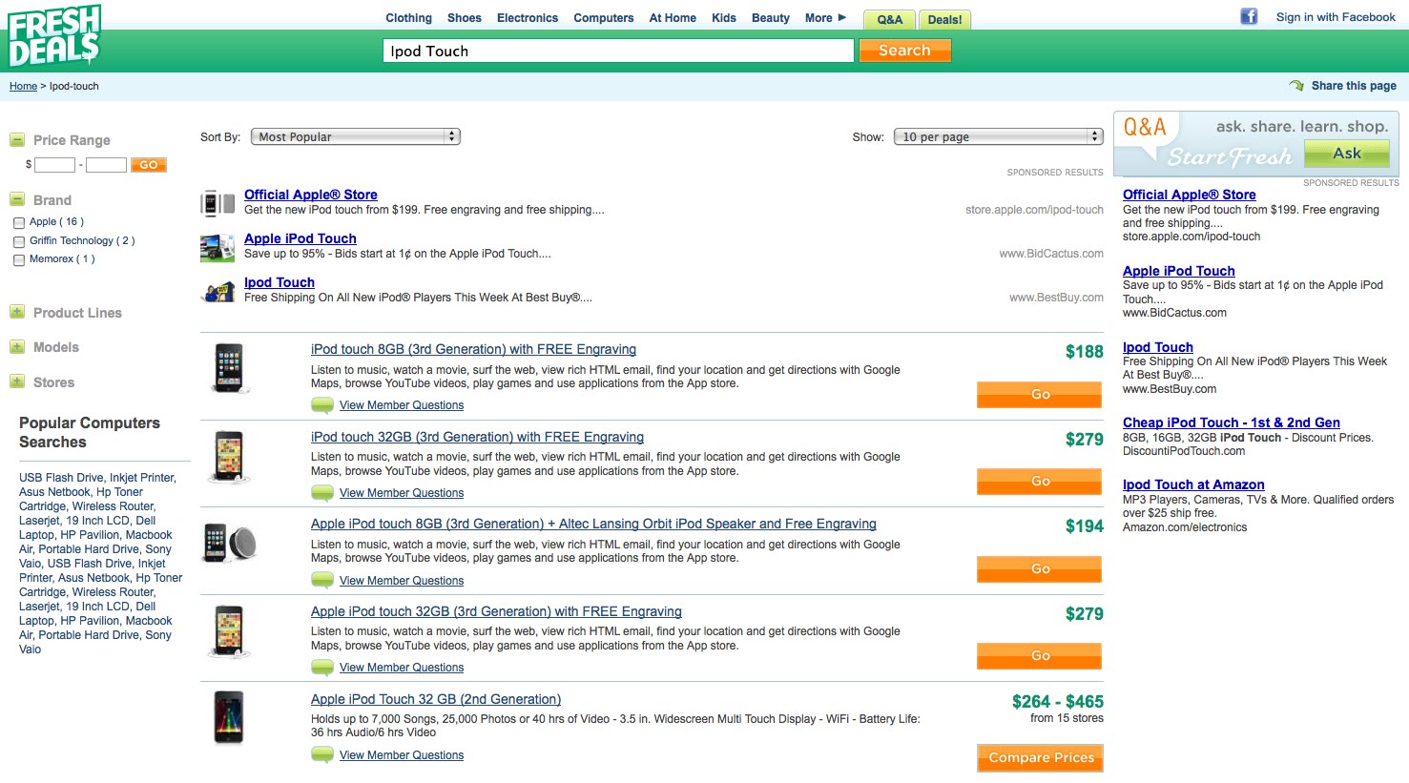Click the minimum price input field
Viewport: 1409px width, 783px height.
[x=55, y=165]
